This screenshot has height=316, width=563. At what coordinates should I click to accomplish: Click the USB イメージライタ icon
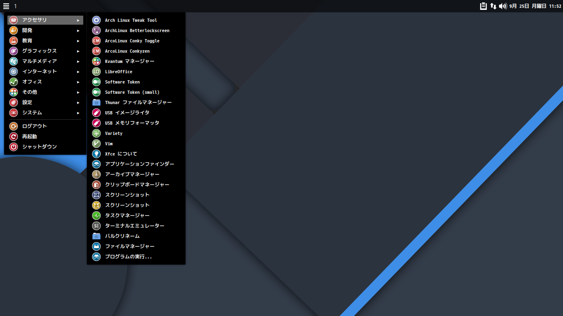[96, 113]
